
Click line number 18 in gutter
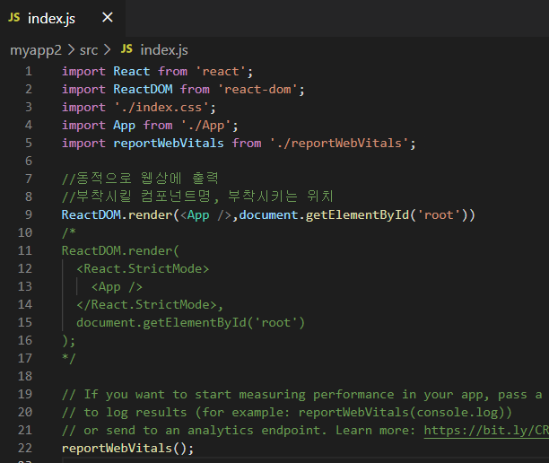point(25,376)
